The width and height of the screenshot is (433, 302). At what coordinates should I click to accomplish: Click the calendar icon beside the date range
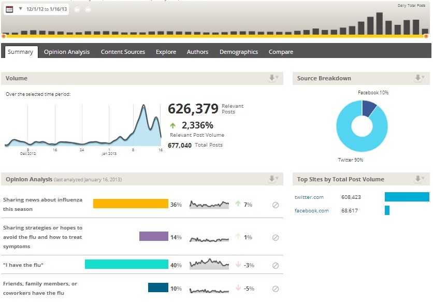9,9
